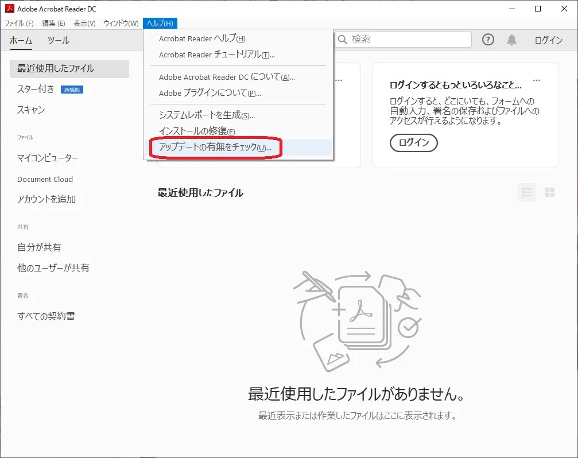The height and width of the screenshot is (458, 578).
Task: Click the 新機能 badge
Action: [x=72, y=90]
